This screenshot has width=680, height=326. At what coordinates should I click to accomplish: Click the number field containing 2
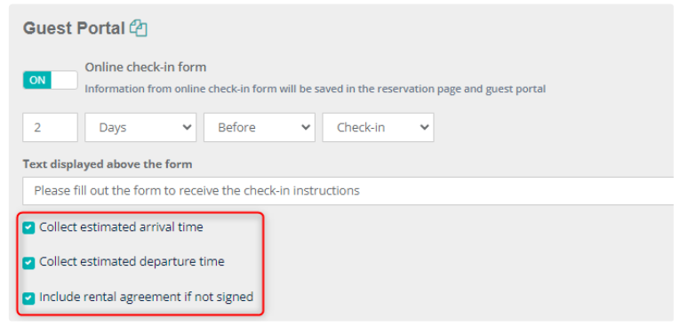pos(51,127)
